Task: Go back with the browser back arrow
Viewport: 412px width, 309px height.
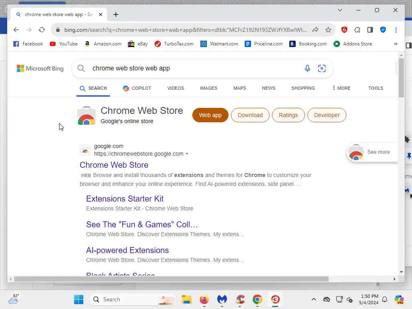Action: click(16, 30)
